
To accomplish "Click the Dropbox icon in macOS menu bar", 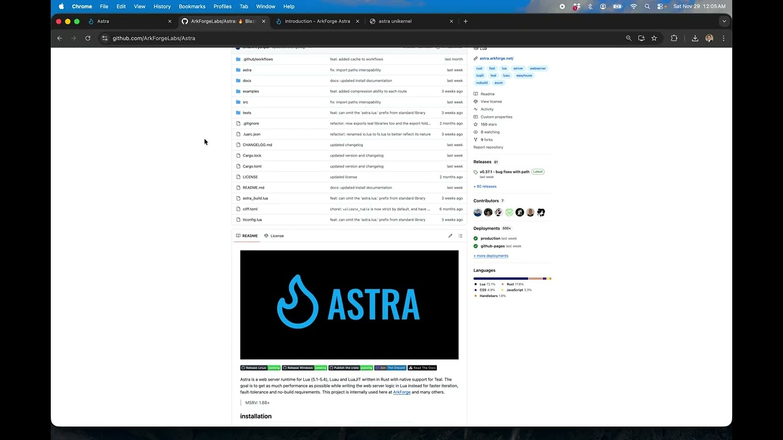I will pos(576,6).
